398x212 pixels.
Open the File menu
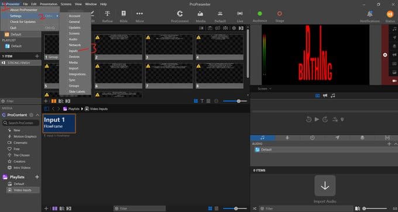click(25, 4)
